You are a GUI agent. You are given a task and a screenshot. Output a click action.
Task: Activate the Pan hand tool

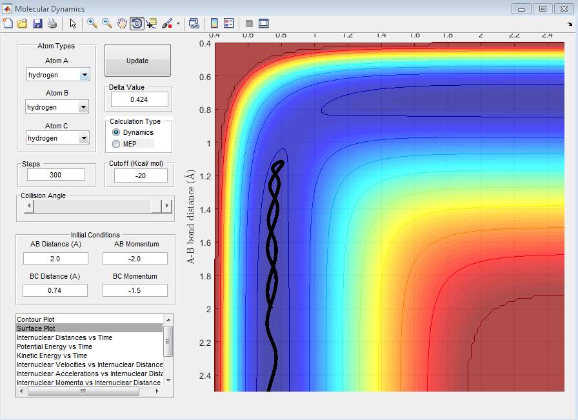[122, 23]
